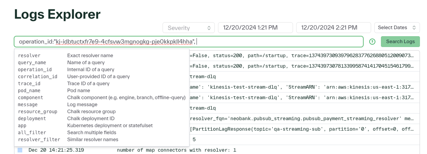
Task: Choose the pod_name filter suggestion
Action: click(x=102, y=91)
